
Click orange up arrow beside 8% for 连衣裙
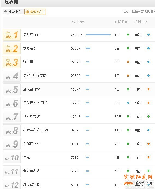click(128, 62)
